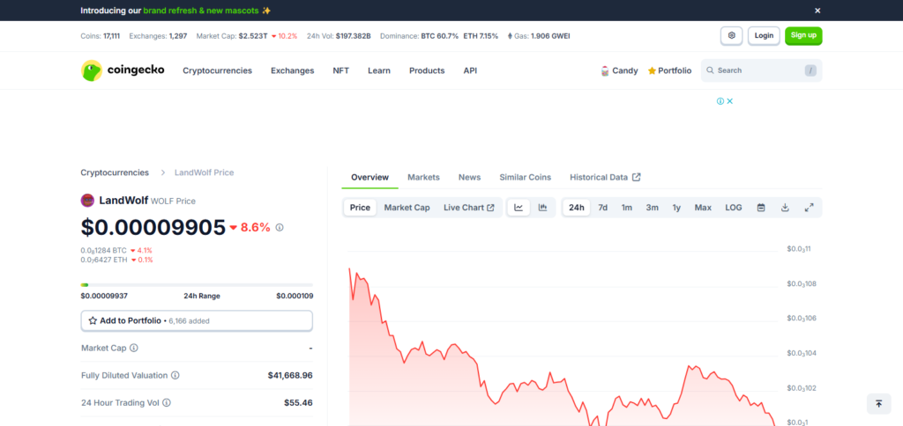Select the 24h time range
Image resolution: width=903 pixels, height=426 pixels.
pos(577,208)
